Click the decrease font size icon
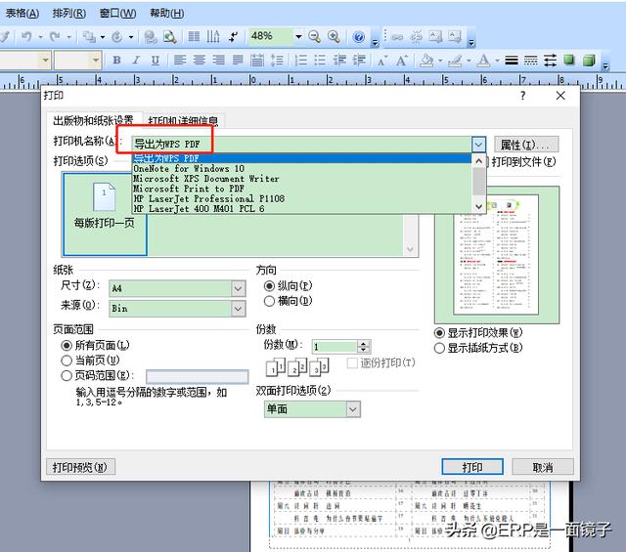The image size is (626, 552). [x=382, y=61]
